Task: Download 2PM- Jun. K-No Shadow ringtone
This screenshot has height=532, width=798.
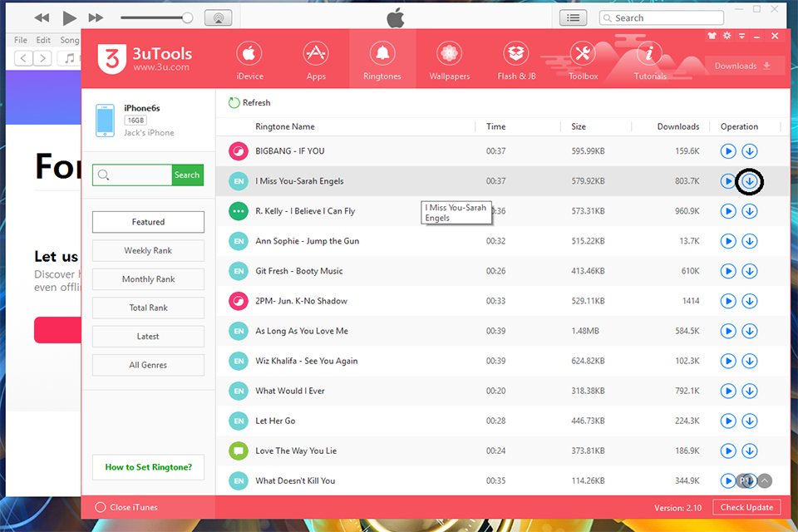Action: pyautogui.click(x=750, y=302)
